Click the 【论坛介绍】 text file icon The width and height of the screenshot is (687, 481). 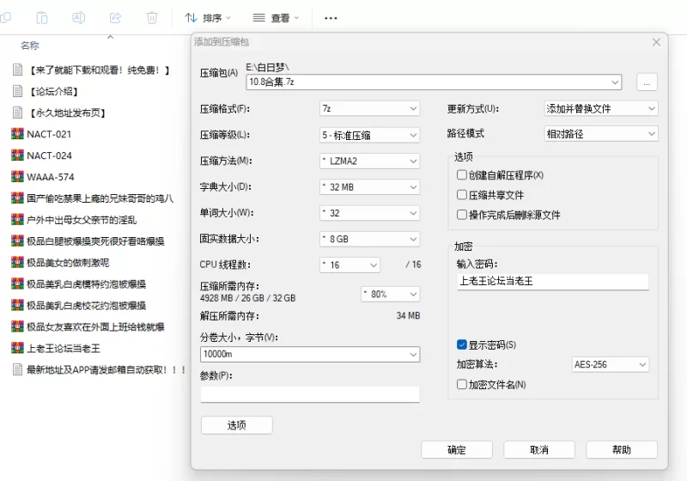click(17, 91)
